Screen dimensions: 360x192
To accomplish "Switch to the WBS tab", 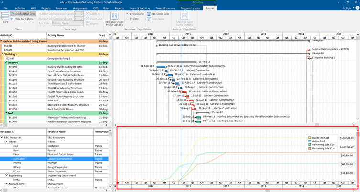I will [33, 8].
